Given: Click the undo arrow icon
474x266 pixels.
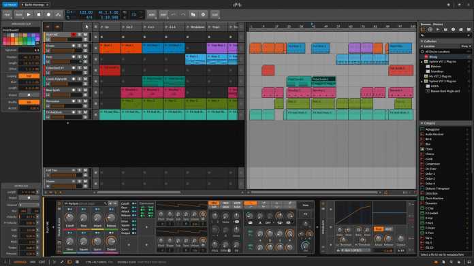Looking at the screenshot, I should [173, 14].
